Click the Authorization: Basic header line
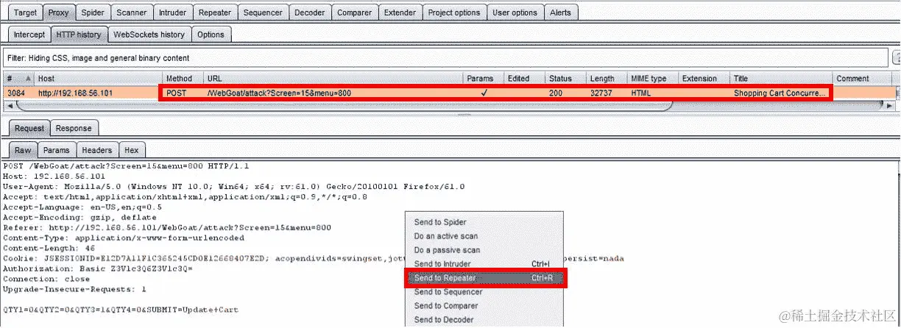 coord(97,268)
